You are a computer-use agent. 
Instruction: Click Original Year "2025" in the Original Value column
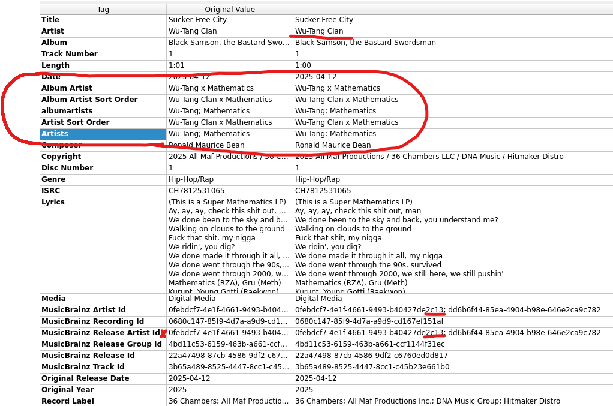coord(178,390)
